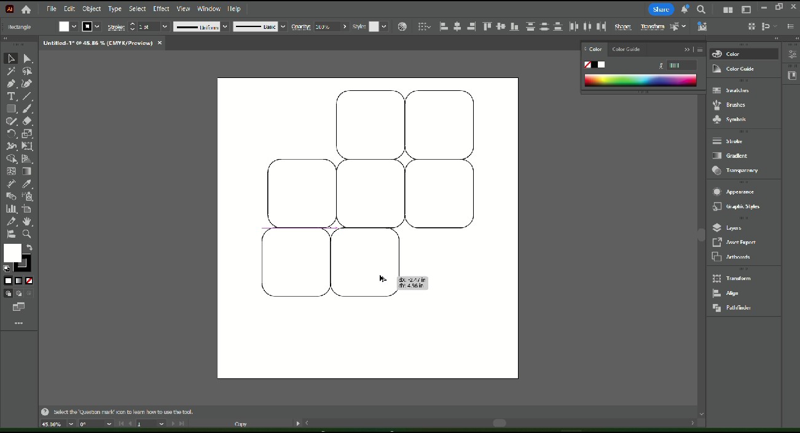This screenshot has height=433, width=800.
Task: Click the color spectrum bar
Action: pos(640,80)
